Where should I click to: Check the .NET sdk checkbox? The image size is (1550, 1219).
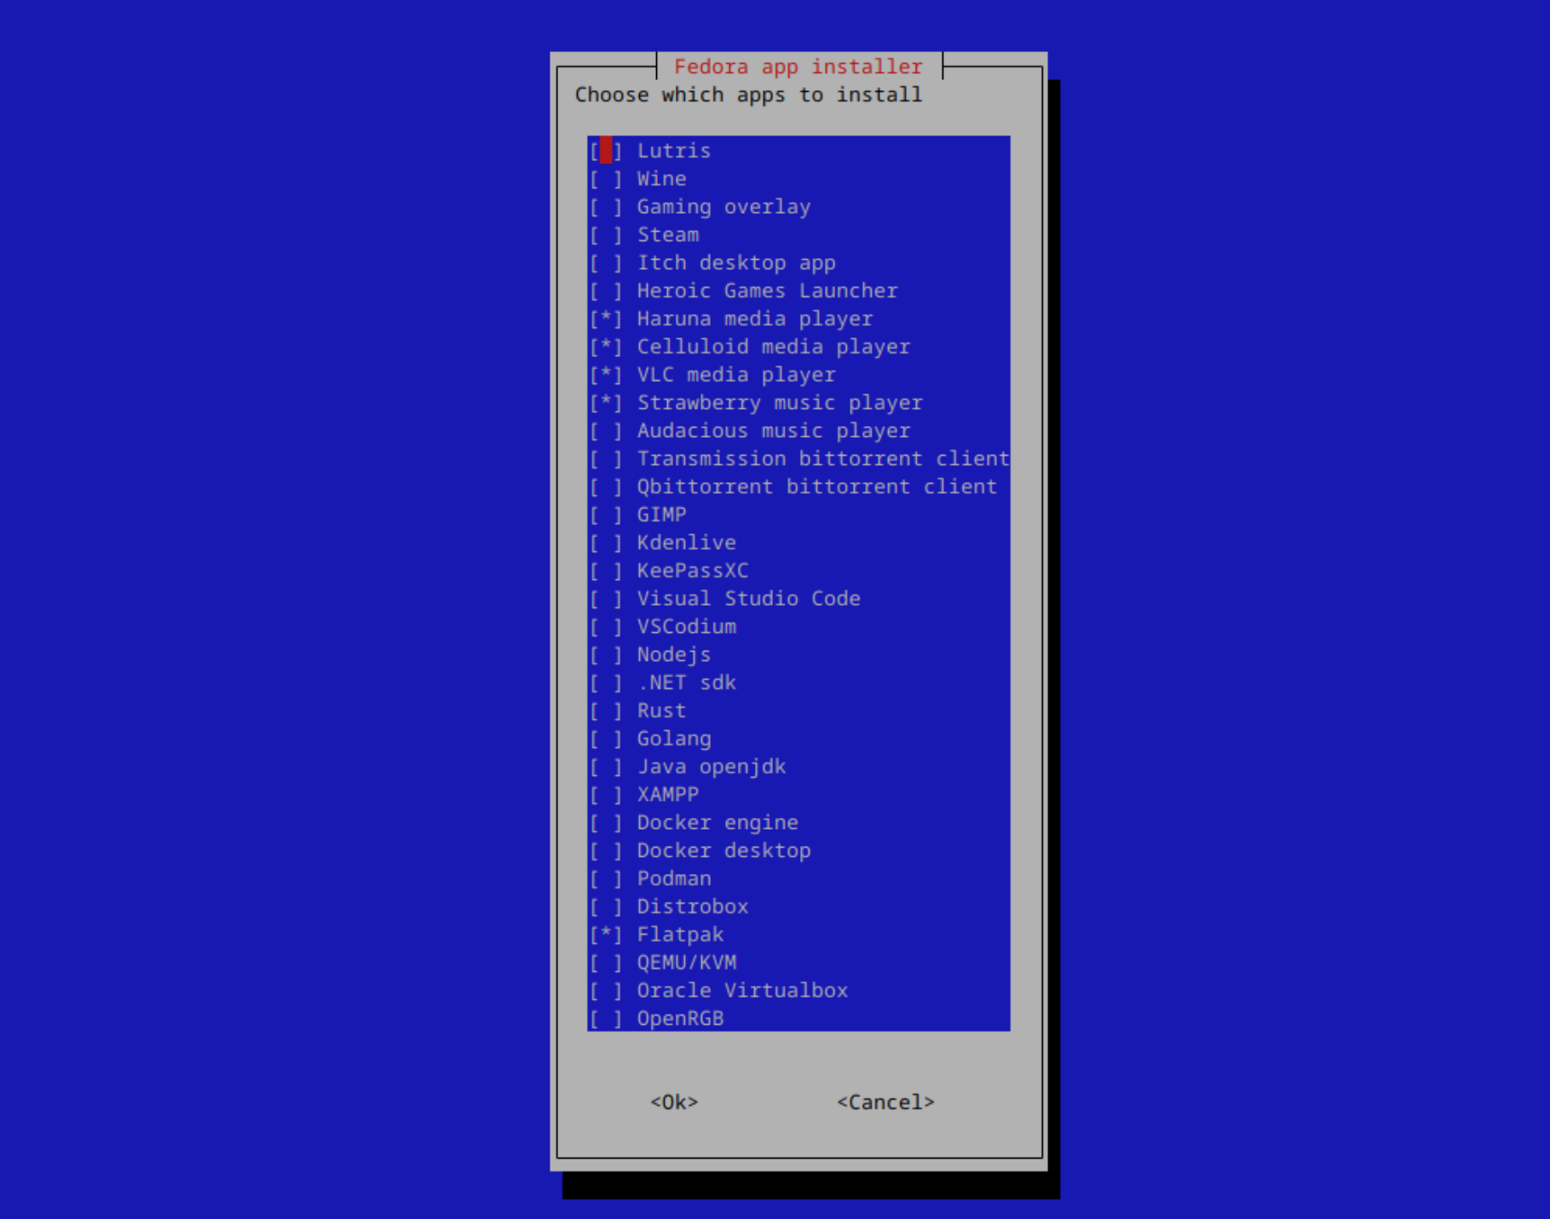[606, 683]
